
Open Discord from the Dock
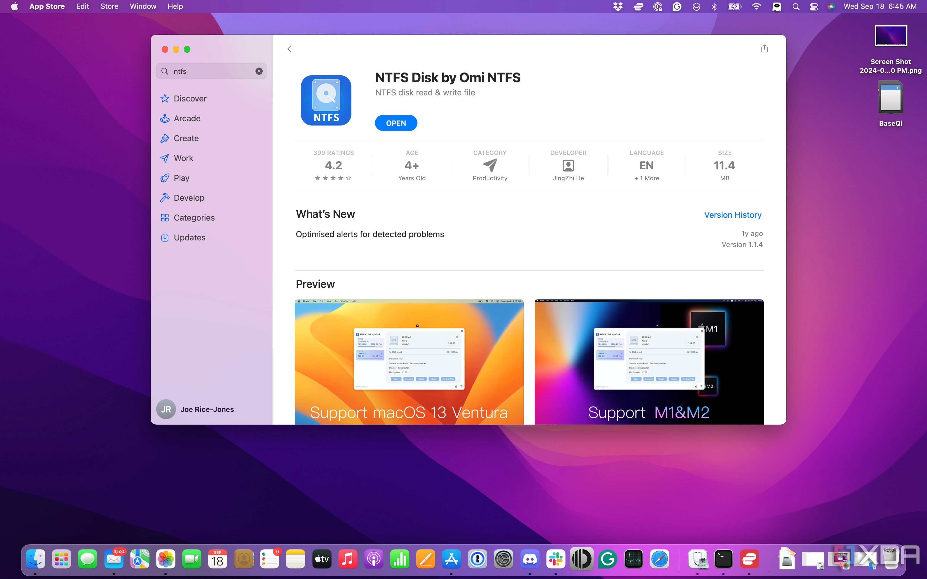point(530,559)
